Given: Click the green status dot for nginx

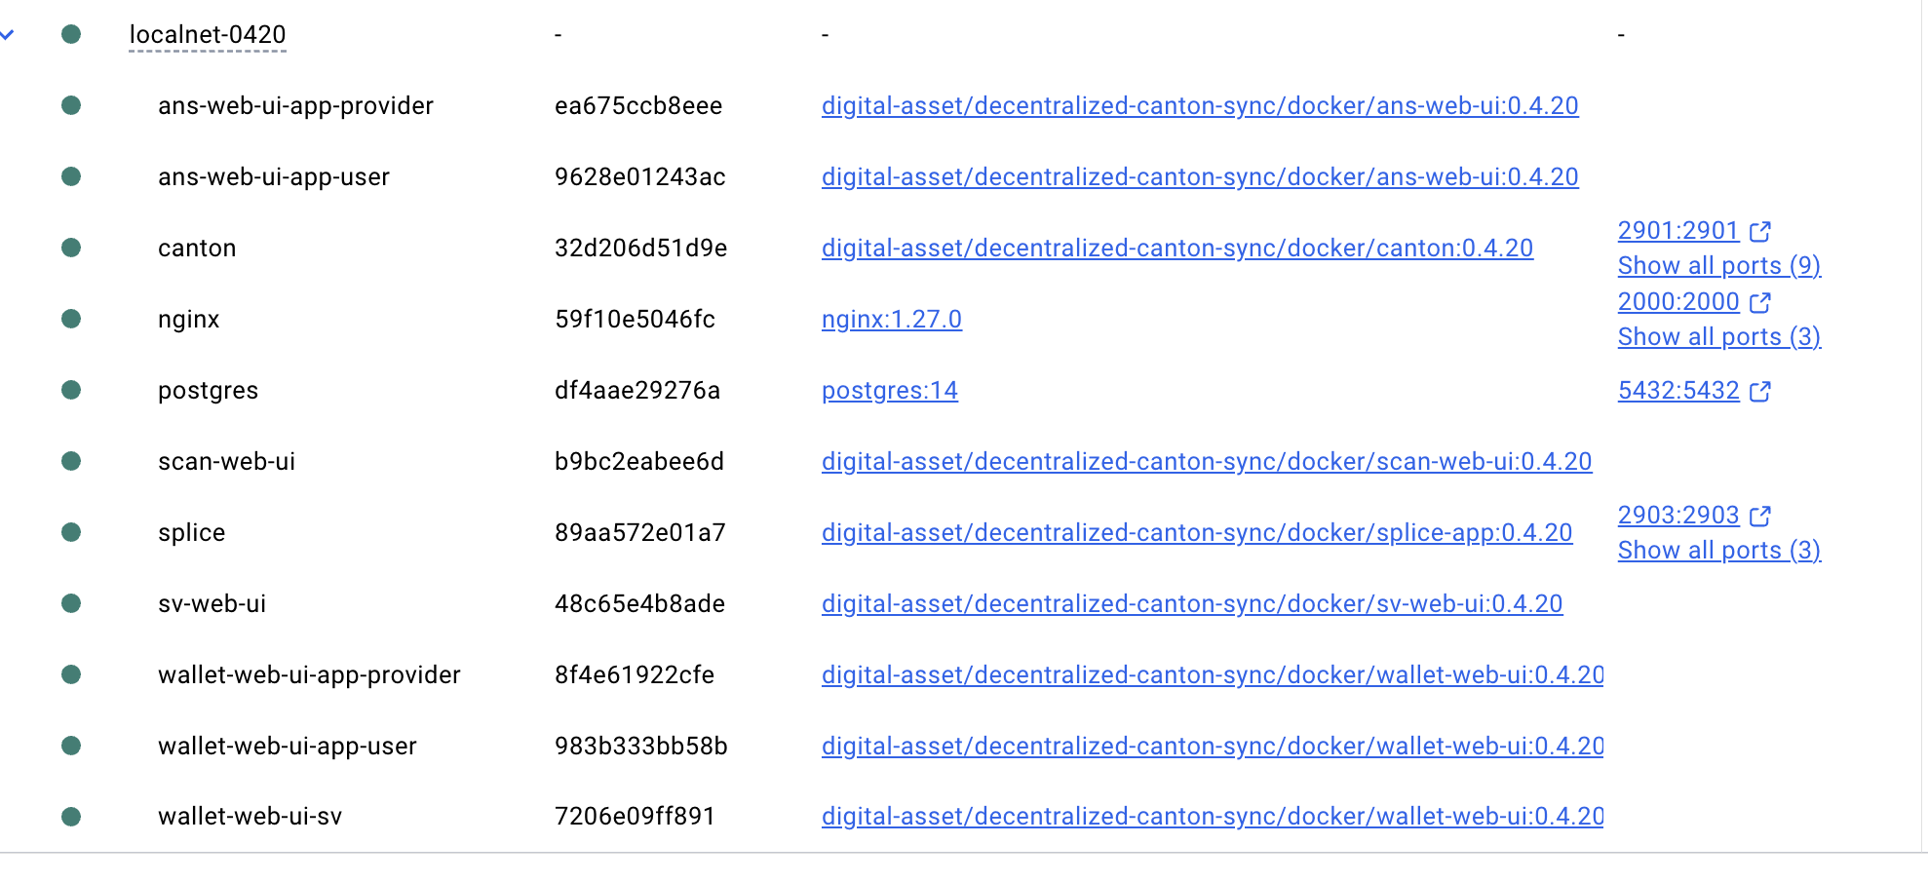Looking at the screenshot, I should 71,319.
